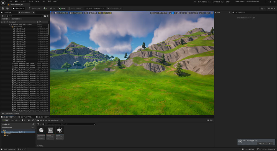Activate the Translate (move) tool in viewport

tap(173, 13)
